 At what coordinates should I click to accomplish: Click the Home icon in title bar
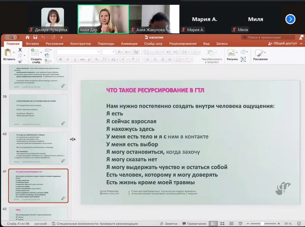click(27, 37)
